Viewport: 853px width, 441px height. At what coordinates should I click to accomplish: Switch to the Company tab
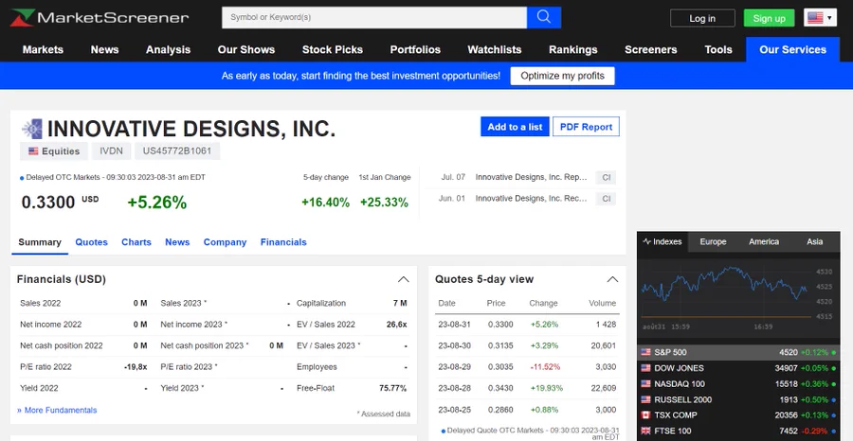tap(225, 242)
